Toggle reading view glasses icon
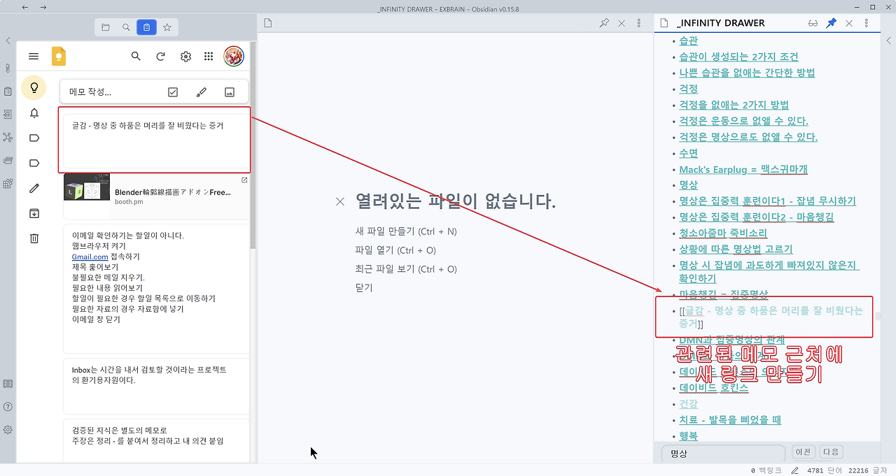Image resolution: width=896 pixels, height=476 pixels. 813,23
